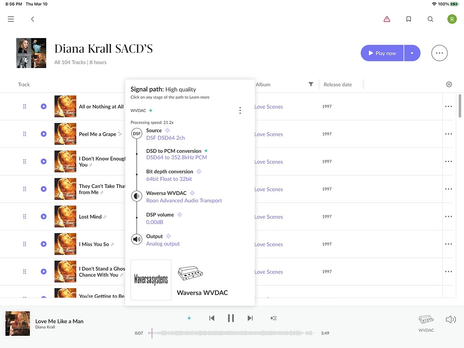The image size is (464, 348).
Task: Pause the current track
Action: click(x=231, y=318)
